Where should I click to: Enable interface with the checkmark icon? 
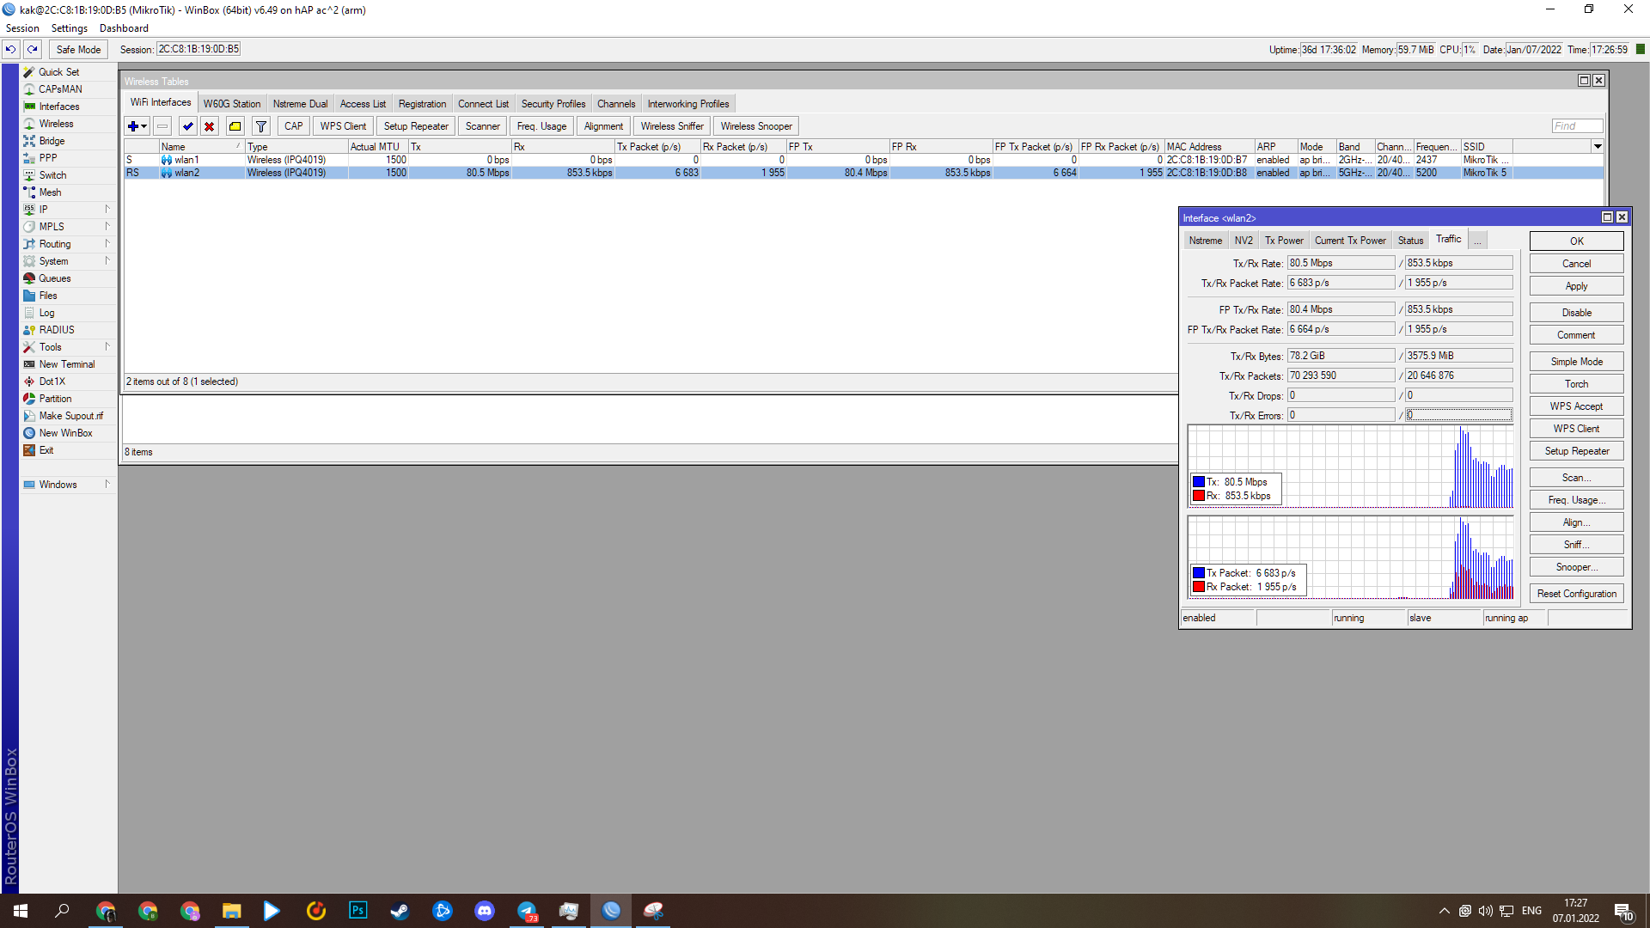188,126
